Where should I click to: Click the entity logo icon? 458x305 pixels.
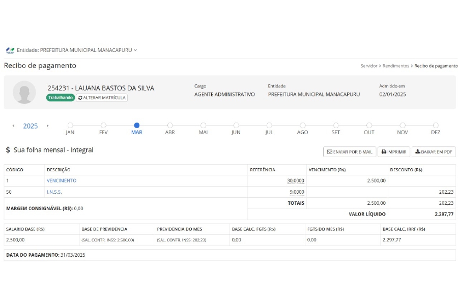tap(10, 50)
